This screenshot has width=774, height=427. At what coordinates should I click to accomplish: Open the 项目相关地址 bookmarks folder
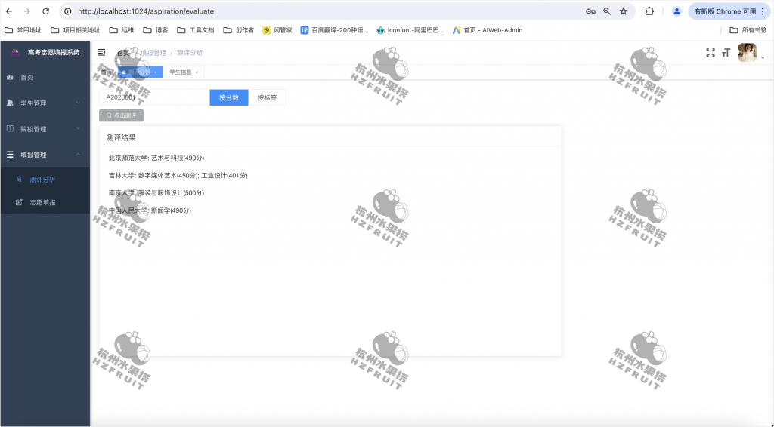(x=76, y=30)
